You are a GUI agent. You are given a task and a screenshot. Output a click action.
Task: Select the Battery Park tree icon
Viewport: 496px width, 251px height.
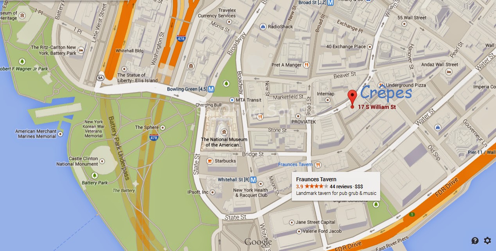94,175
